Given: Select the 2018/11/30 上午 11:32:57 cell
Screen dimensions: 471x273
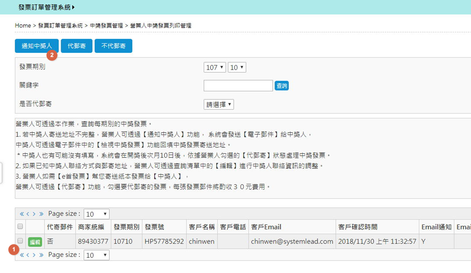Looking at the screenshot, I should pyautogui.click(x=377, y=241).
